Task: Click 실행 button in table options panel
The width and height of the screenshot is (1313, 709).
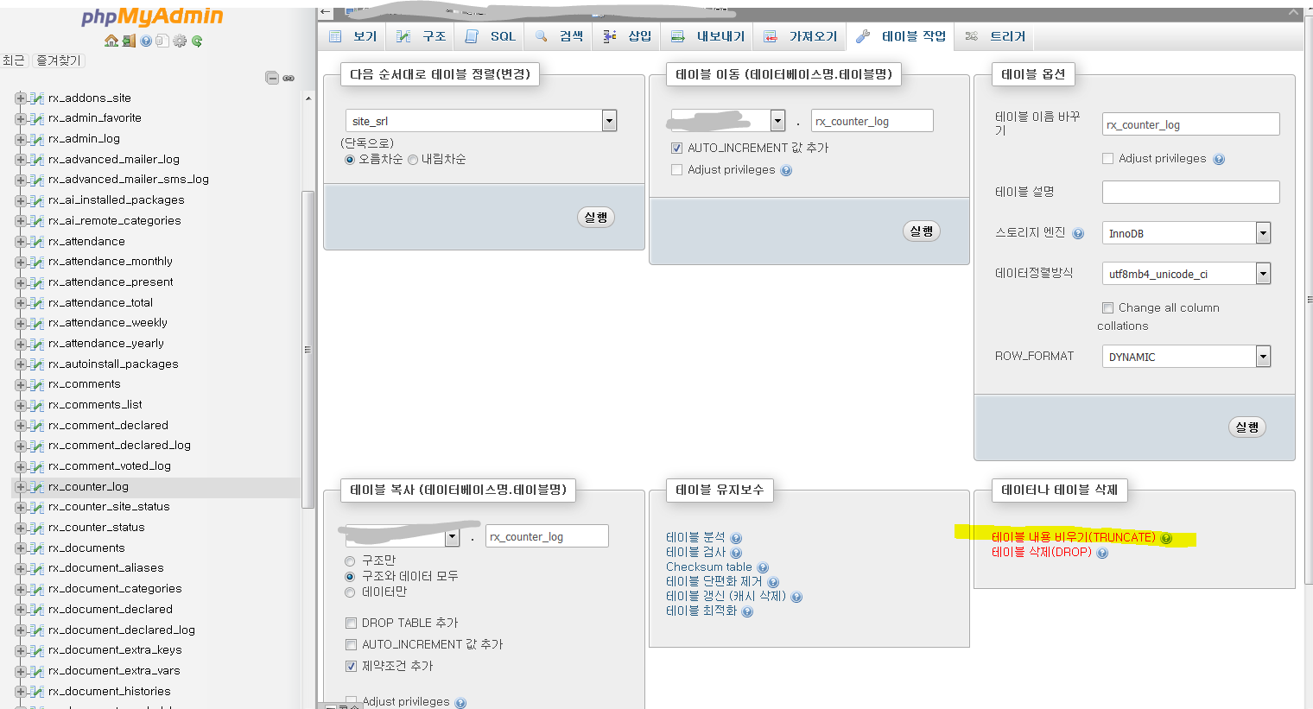Action: (1246, 427)
